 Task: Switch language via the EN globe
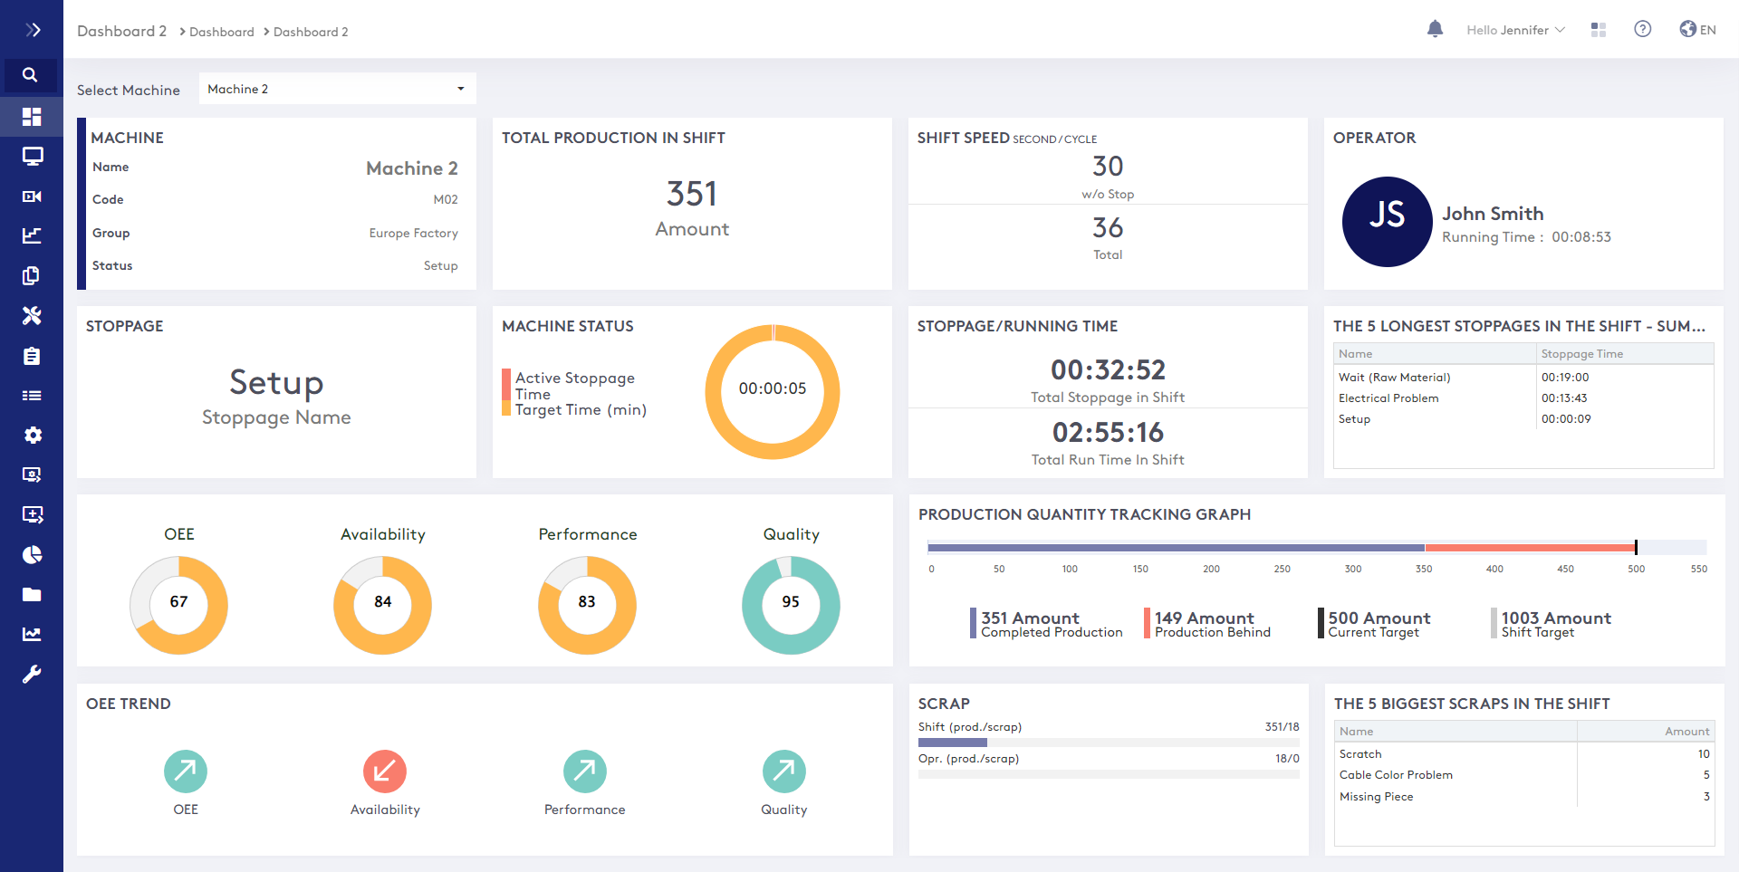1697,30
